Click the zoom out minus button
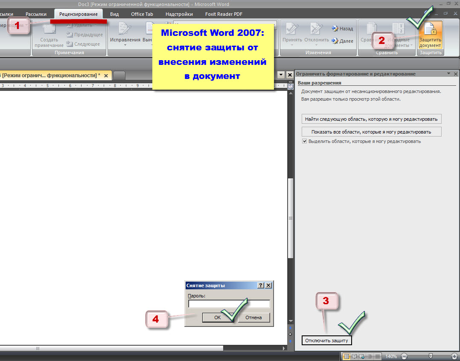The height and width of the screenshot is (361, 460). 404,357
